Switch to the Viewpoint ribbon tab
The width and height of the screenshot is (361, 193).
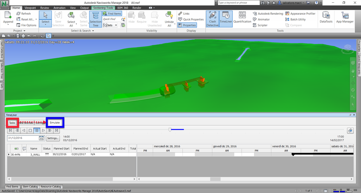(30, 7)
